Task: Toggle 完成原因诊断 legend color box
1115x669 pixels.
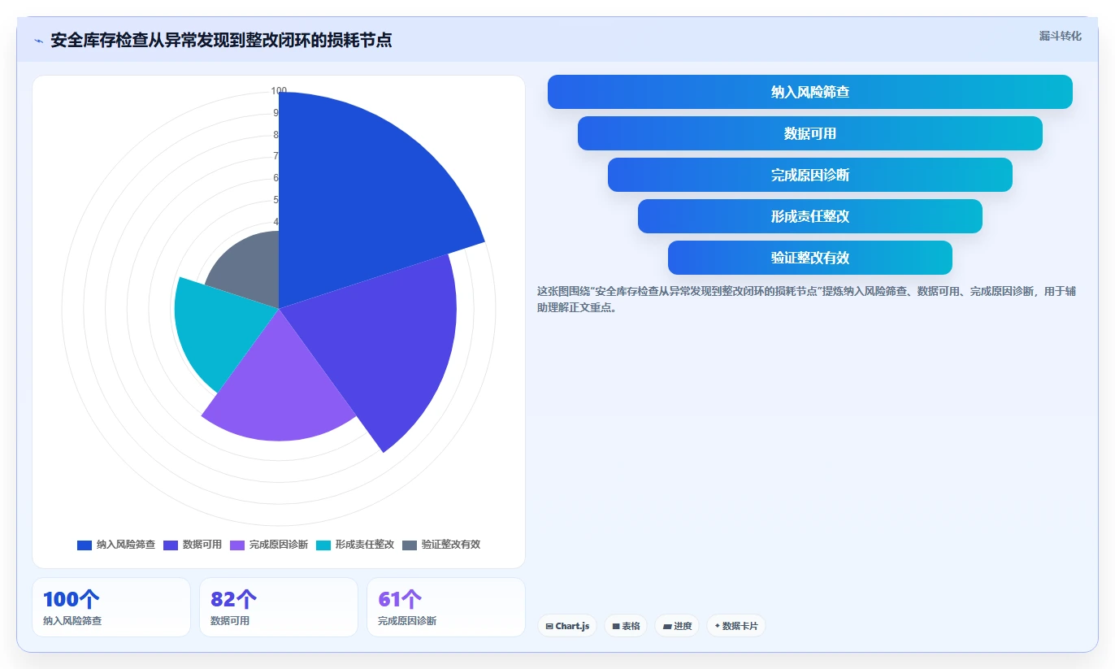Action: pos(237,545)
